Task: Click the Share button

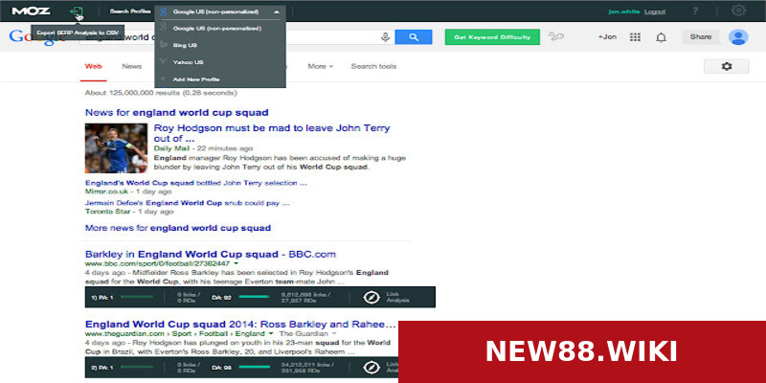Action: point(701,36)
